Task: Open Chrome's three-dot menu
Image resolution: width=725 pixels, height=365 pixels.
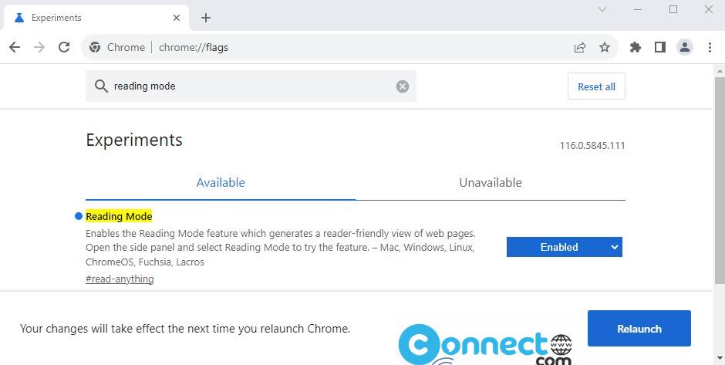Action: pos(710,47)
